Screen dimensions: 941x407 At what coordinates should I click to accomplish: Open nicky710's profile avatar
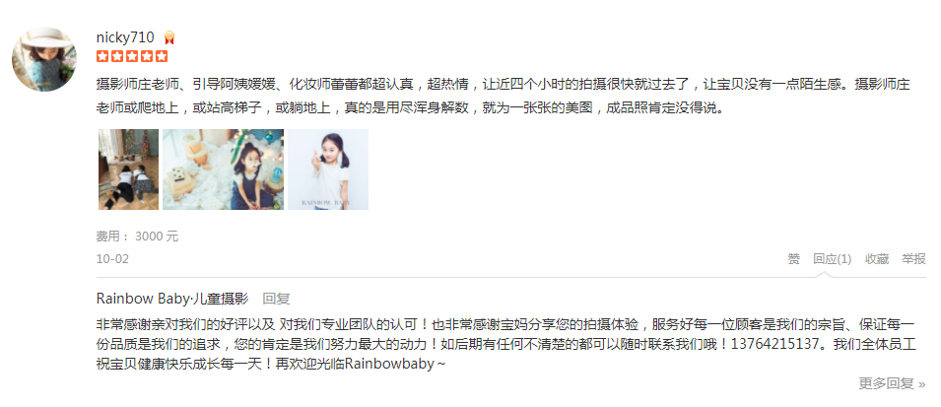pyautogui.click(x=43, y=59)
